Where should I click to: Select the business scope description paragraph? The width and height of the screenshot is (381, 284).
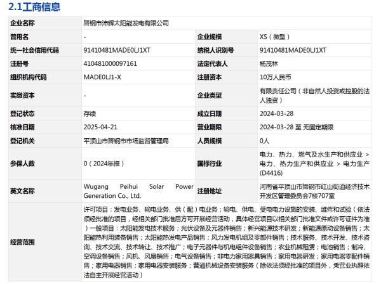[225, 242]
